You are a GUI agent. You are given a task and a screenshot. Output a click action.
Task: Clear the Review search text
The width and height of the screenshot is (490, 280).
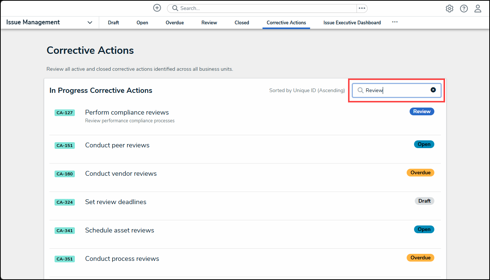433,90
